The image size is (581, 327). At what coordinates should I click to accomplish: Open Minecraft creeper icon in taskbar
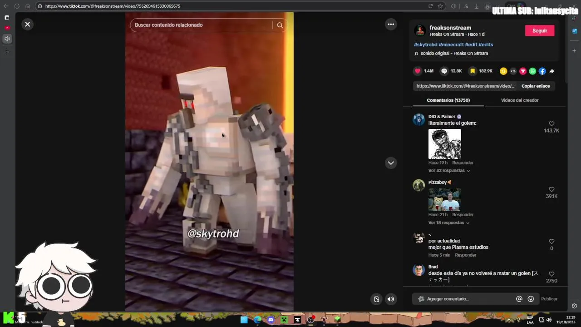point(284,320)
